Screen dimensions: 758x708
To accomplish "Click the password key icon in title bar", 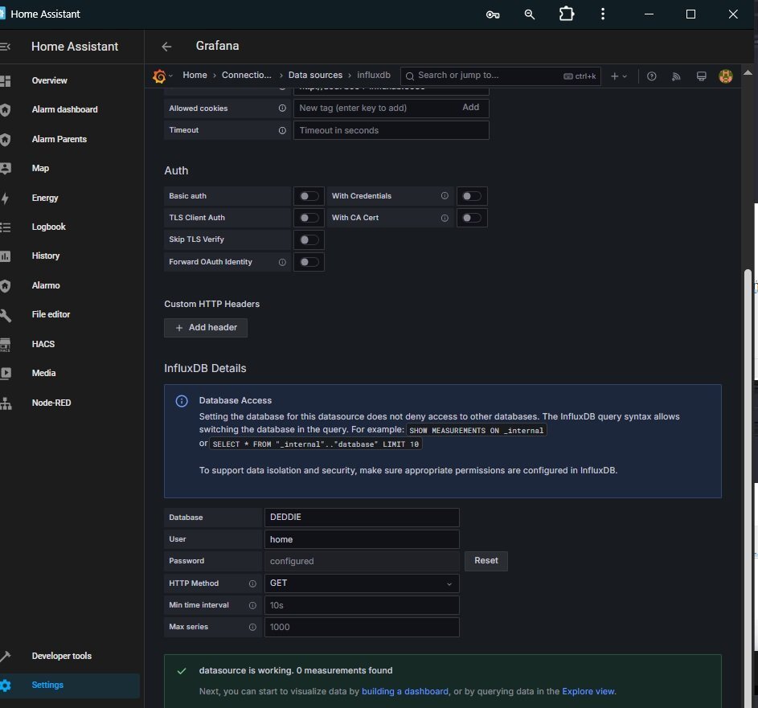I will pyautogui.click(x=493, y=14).
